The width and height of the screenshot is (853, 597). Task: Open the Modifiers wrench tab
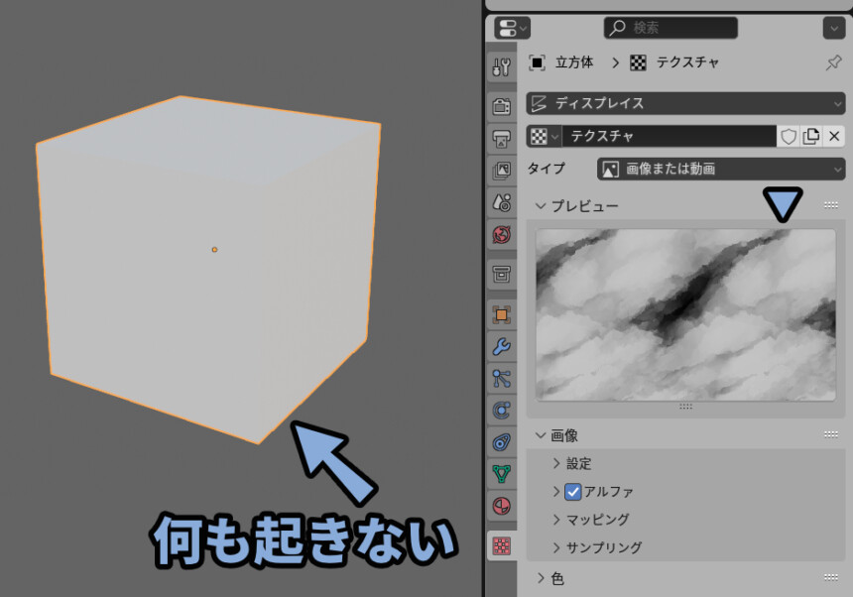tap(501, 346)
